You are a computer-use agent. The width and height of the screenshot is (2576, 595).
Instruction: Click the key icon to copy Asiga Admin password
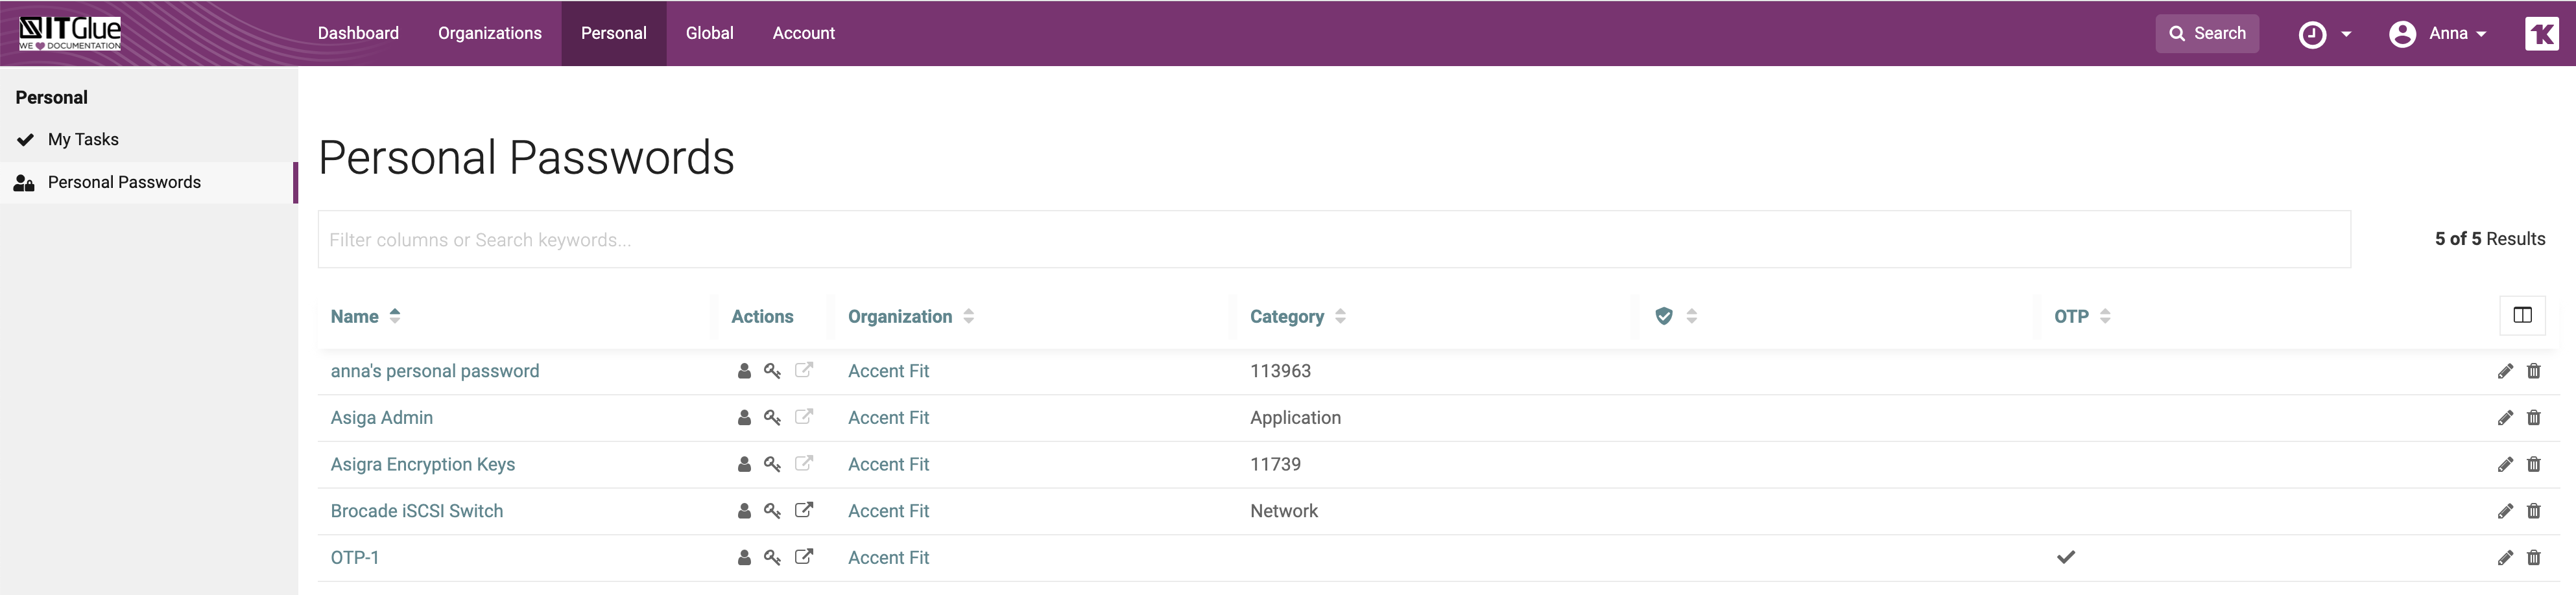coord(772,418)
